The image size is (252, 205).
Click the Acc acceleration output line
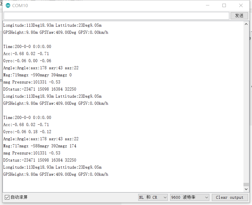(x=26, y=53)
